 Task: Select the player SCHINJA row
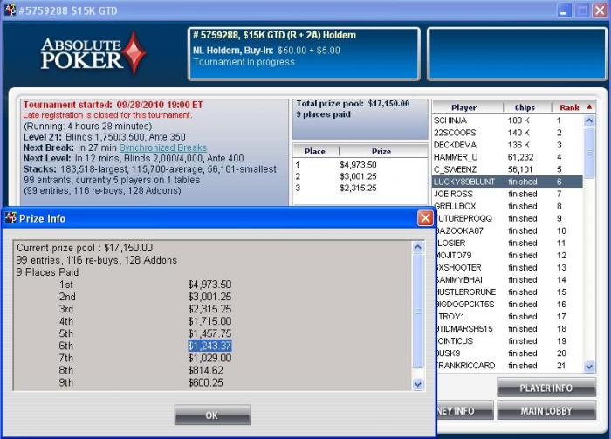click(x=507, y=120)
